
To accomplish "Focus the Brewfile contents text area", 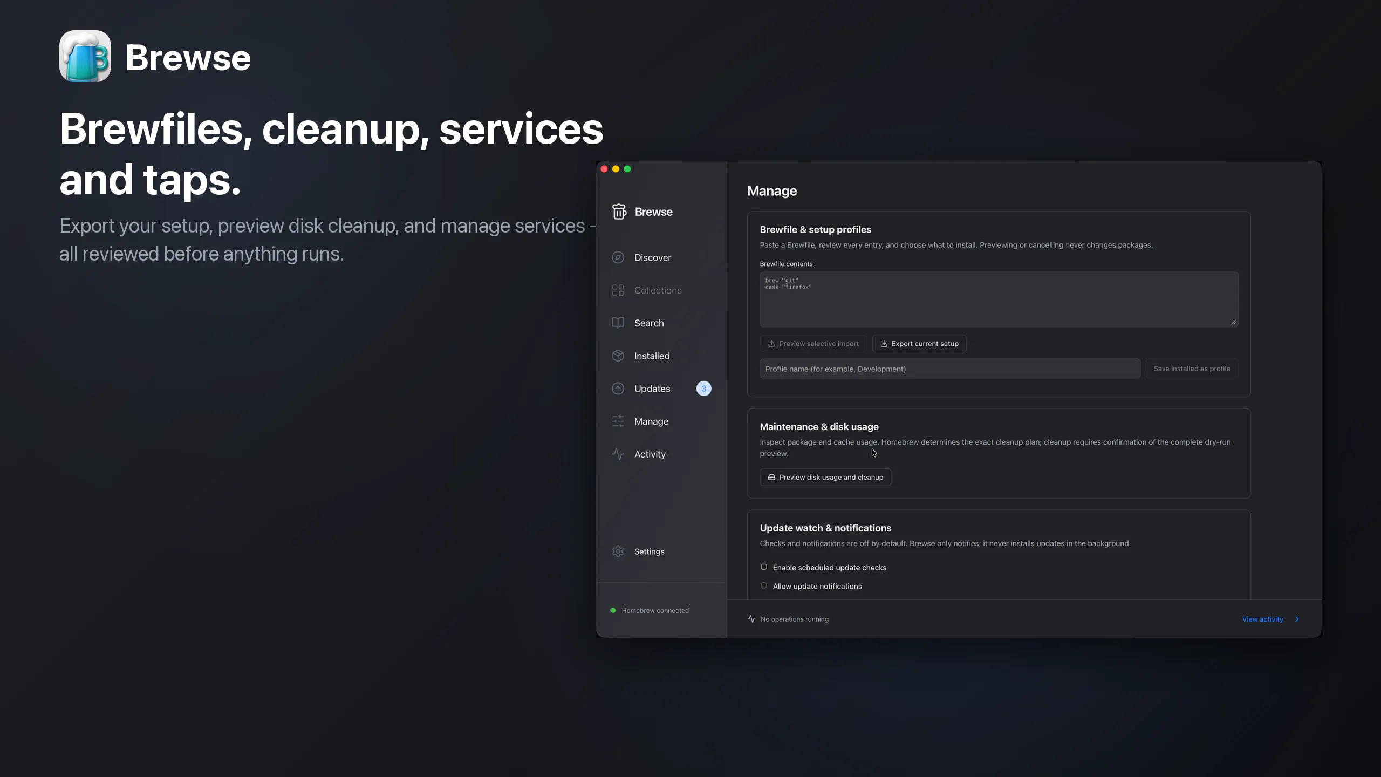I will (x=999, y=299).
